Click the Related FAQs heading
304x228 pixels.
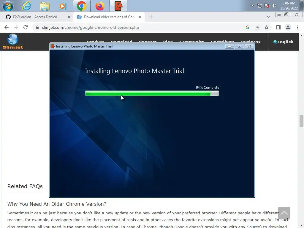click(25, 186)
